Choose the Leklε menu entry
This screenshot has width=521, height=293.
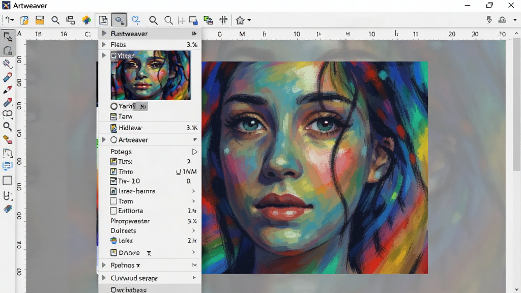(150, 241)
